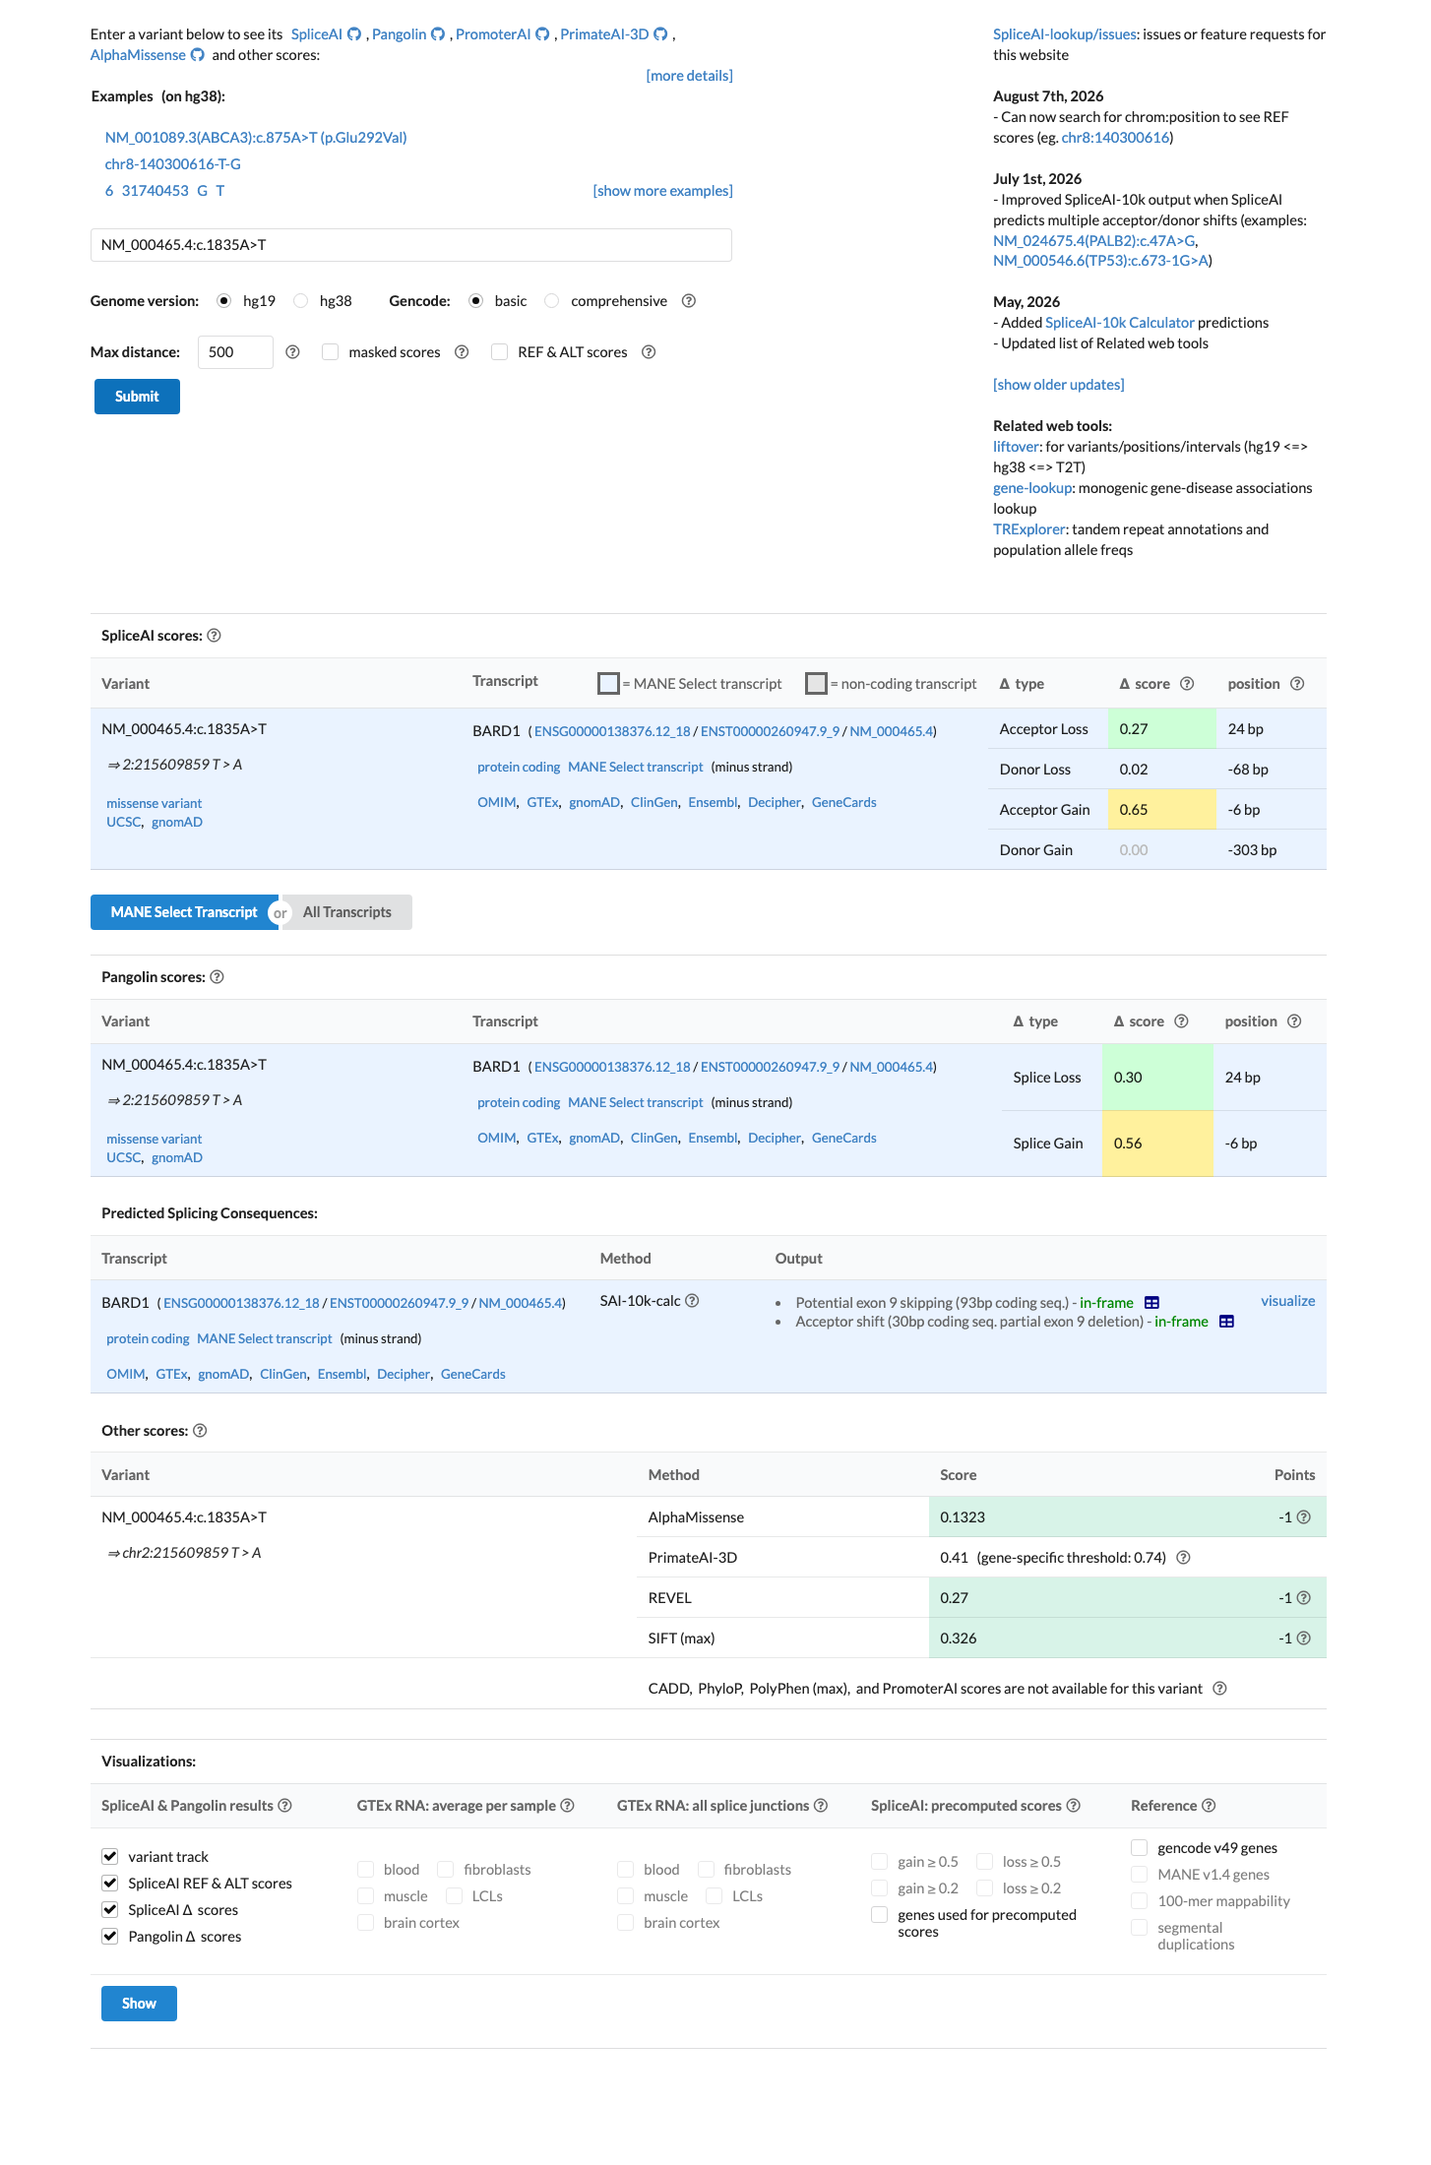1431x2165 pixels.
Task: Open the PrimateAI-3D GitHub icon
Action: click(x=661, y=34)
